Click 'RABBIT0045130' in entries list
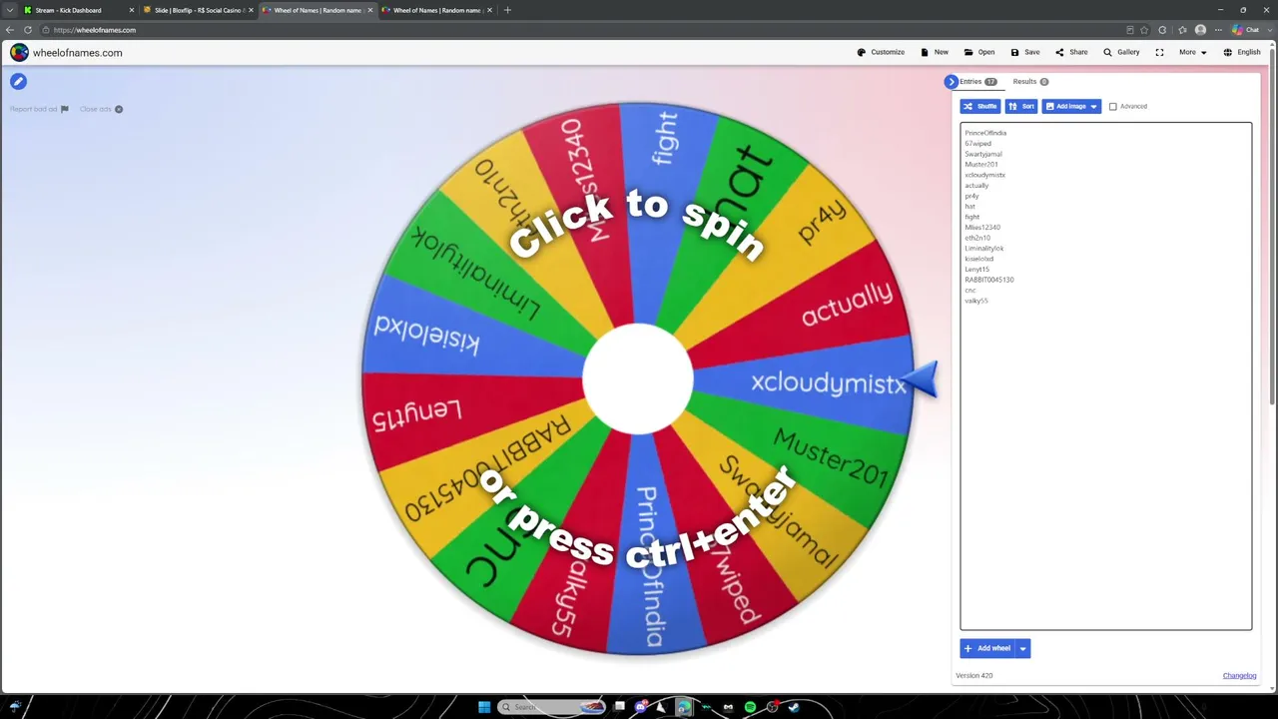 [x=988, y=280]
